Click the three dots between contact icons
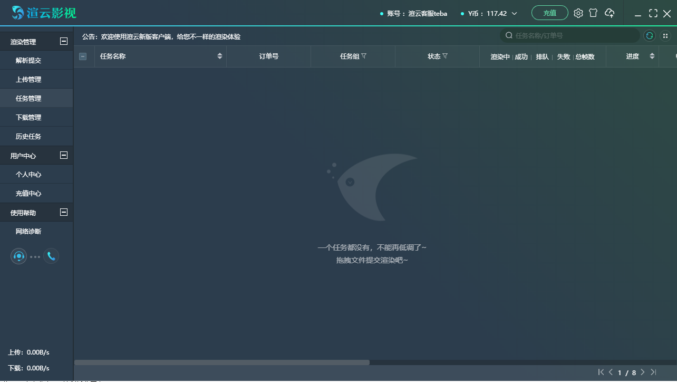This screenshot has width=677, height=382. tap(35, 257)
